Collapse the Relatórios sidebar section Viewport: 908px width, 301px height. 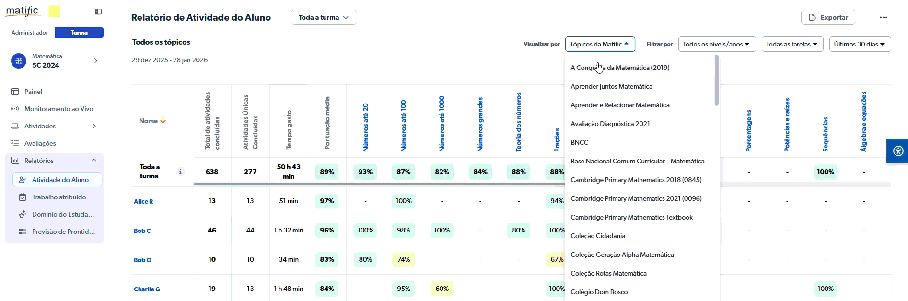94,161
